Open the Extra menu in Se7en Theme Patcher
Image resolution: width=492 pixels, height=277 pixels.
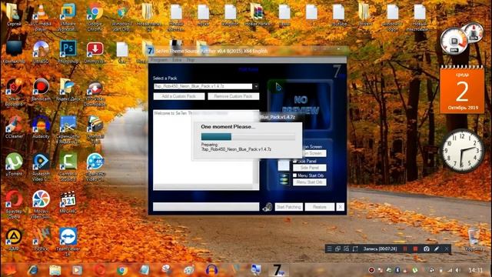point(177,60)
